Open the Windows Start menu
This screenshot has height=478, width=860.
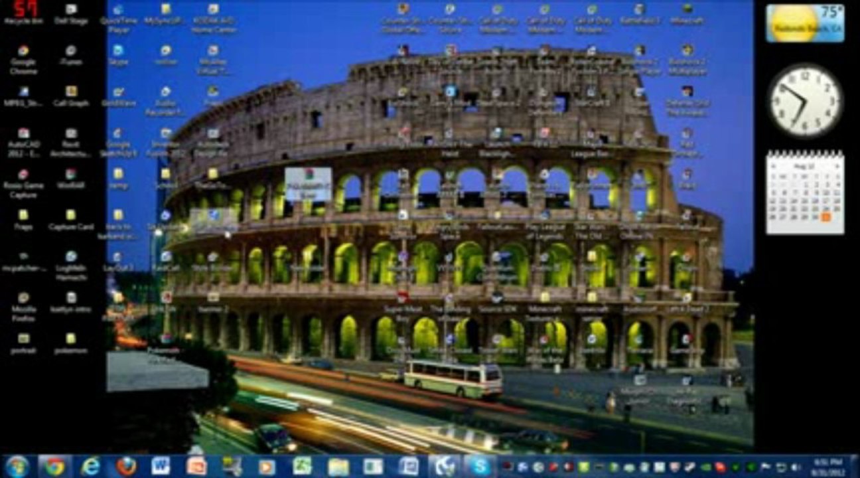click(x=17, y=466)
